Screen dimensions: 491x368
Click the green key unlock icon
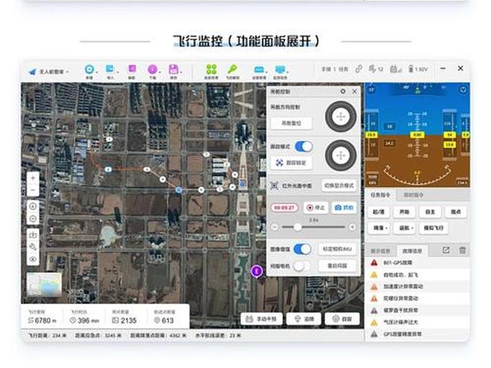pyautogui.click(x=233, y=69)
